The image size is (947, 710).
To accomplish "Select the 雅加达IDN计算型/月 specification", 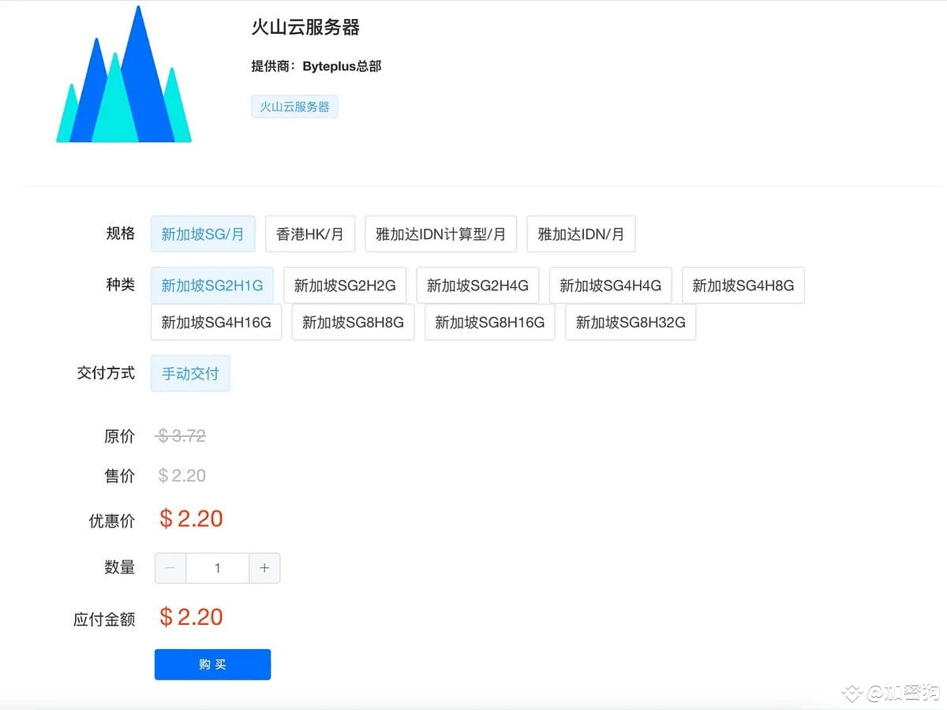I will click(x=440, y=234).
